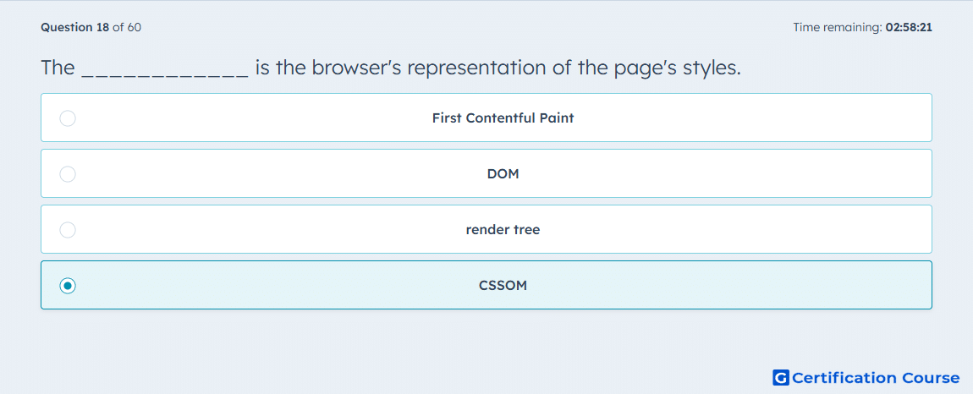The image size is (973, 394).
Task: Click the "First Contentful Paint" answer text
Action: pyautogui.click(x=503, y=118)
